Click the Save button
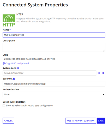This screenshot has width=108, height=126. [101, 121]
